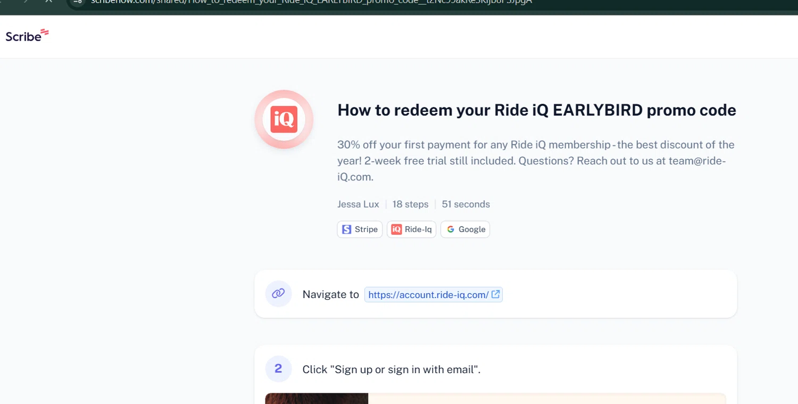
Task: Click the step 2 instruction "Sign up or sign in with email"
Action: (391, 369)
